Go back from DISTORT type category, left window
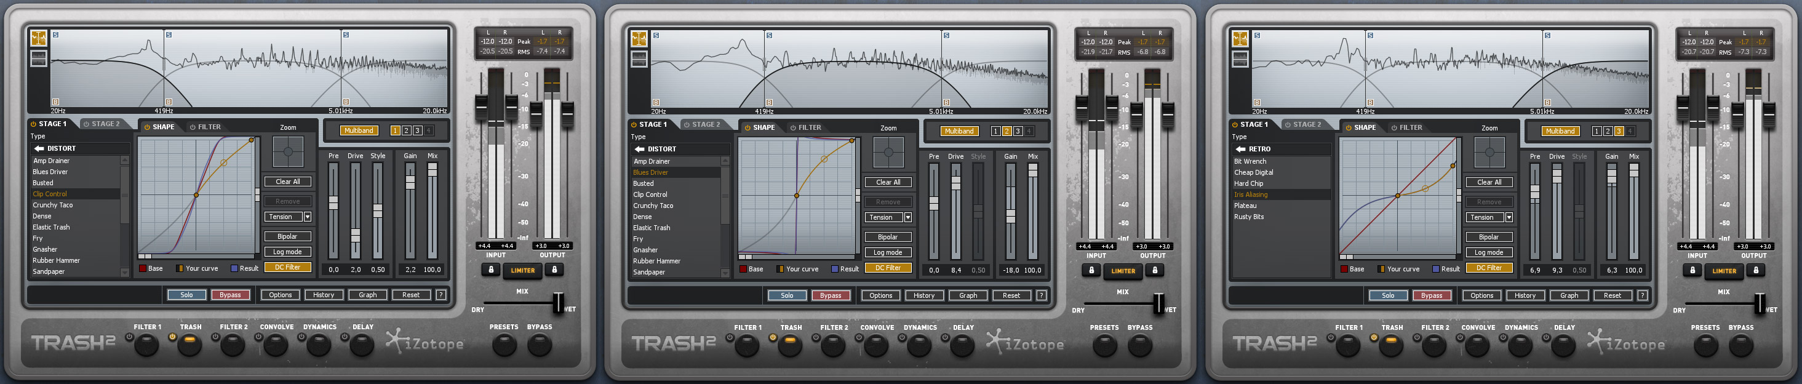 coord(39,148)
